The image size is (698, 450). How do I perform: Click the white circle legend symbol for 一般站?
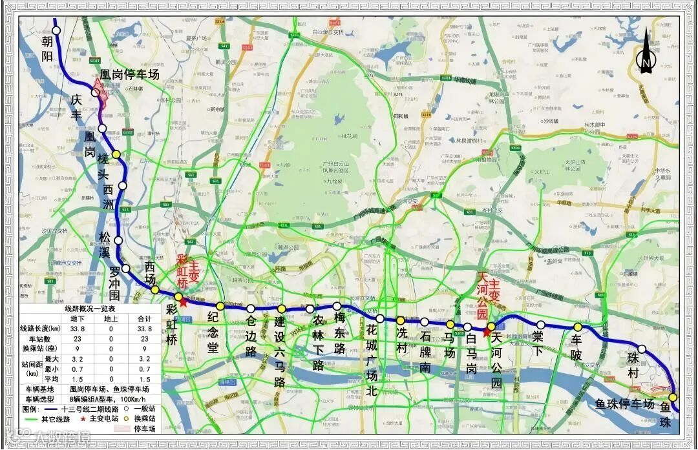tap(126, 408)
